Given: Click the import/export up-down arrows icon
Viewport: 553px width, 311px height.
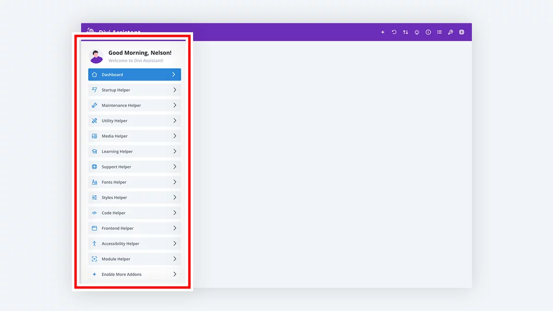Looking at the screenshot, I should coord(406,32).
